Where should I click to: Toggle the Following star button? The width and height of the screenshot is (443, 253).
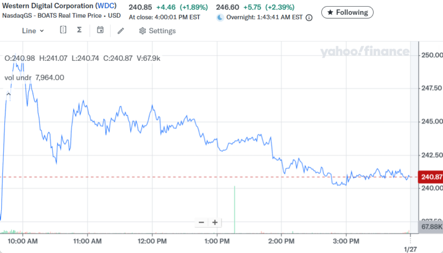347,12
